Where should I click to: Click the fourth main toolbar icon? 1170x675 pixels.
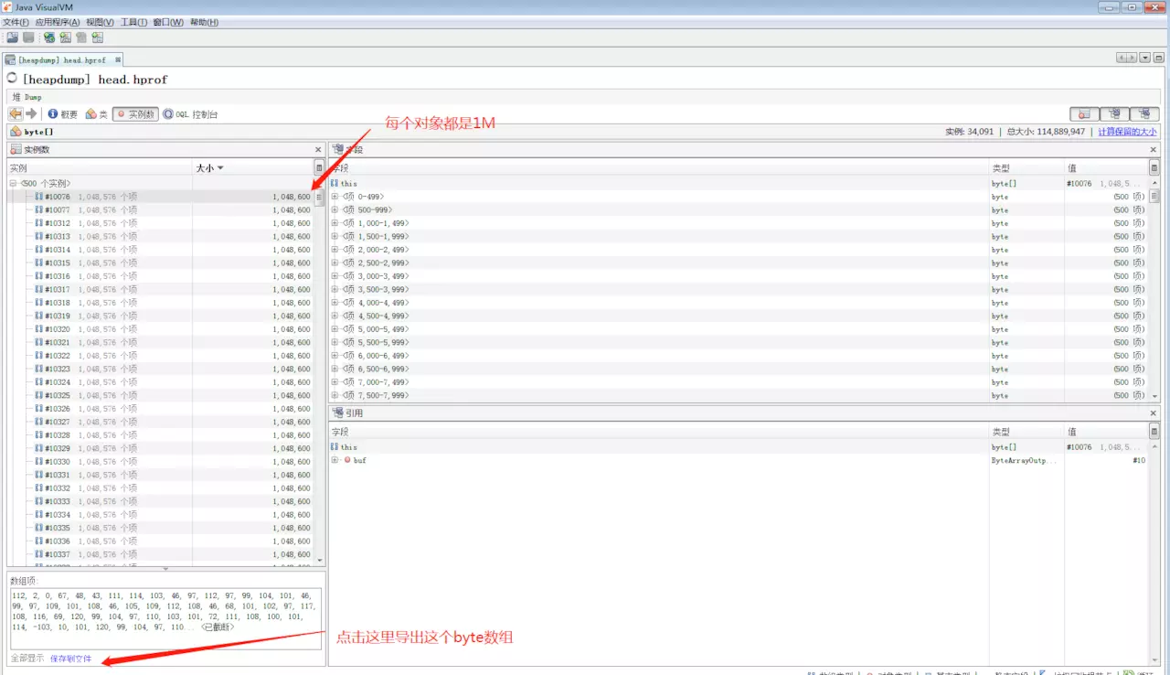[x=65, y=37]
